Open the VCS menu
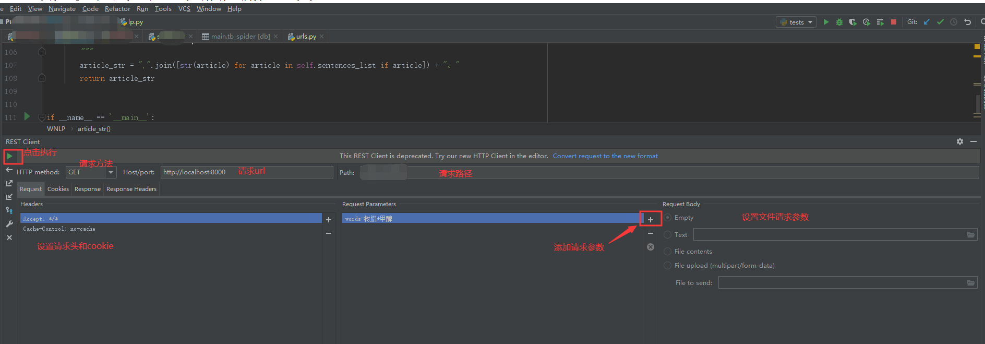The image size is (985, 344). tap(184, 9)
